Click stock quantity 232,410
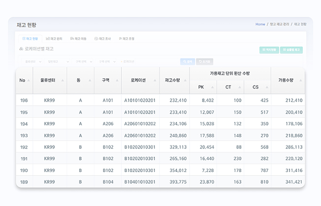 pos(178,100)
